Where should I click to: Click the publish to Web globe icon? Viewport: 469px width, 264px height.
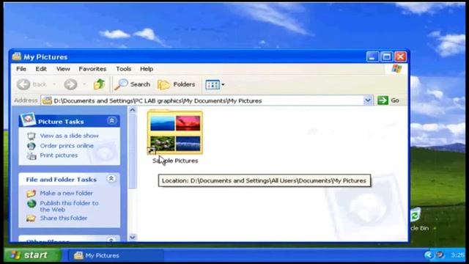pyautogui.click(x=32, y=204)
